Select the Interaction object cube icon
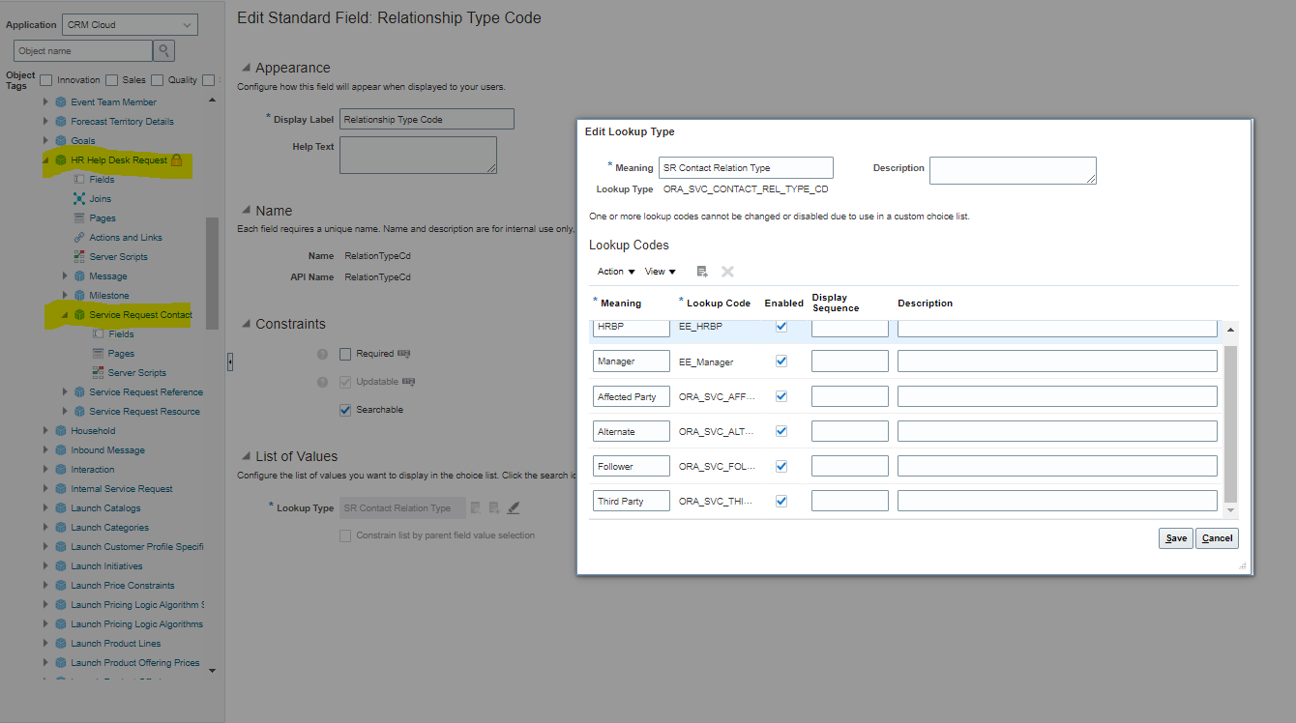 tap(60, 469)
